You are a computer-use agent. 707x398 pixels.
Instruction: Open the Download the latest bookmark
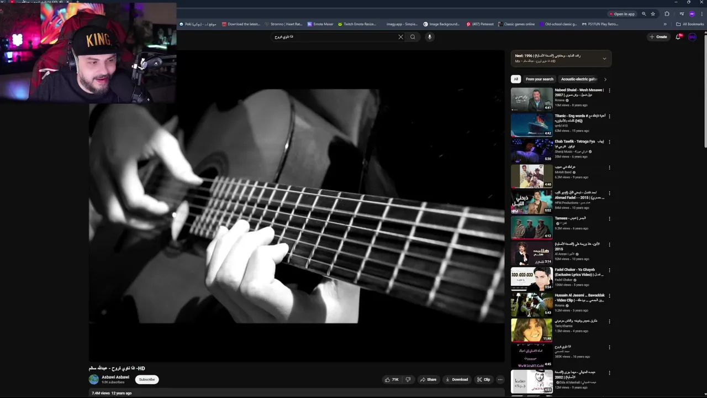point(241,24)
